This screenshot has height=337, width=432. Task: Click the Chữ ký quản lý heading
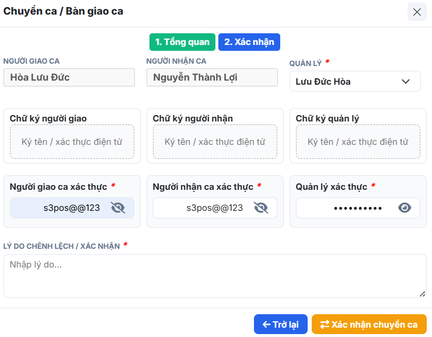tap(328, 119)
